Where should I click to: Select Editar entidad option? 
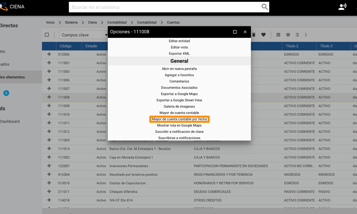179,41
